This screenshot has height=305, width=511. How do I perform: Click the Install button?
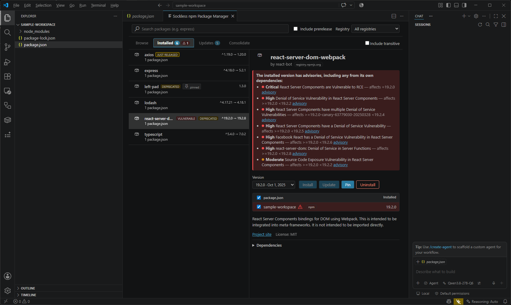308,185
